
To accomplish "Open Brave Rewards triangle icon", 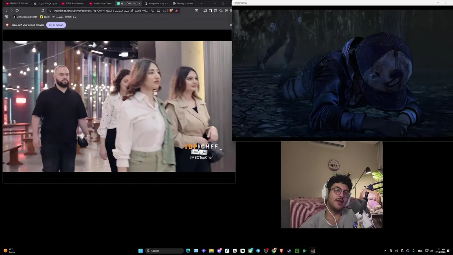I will point(177,11).
